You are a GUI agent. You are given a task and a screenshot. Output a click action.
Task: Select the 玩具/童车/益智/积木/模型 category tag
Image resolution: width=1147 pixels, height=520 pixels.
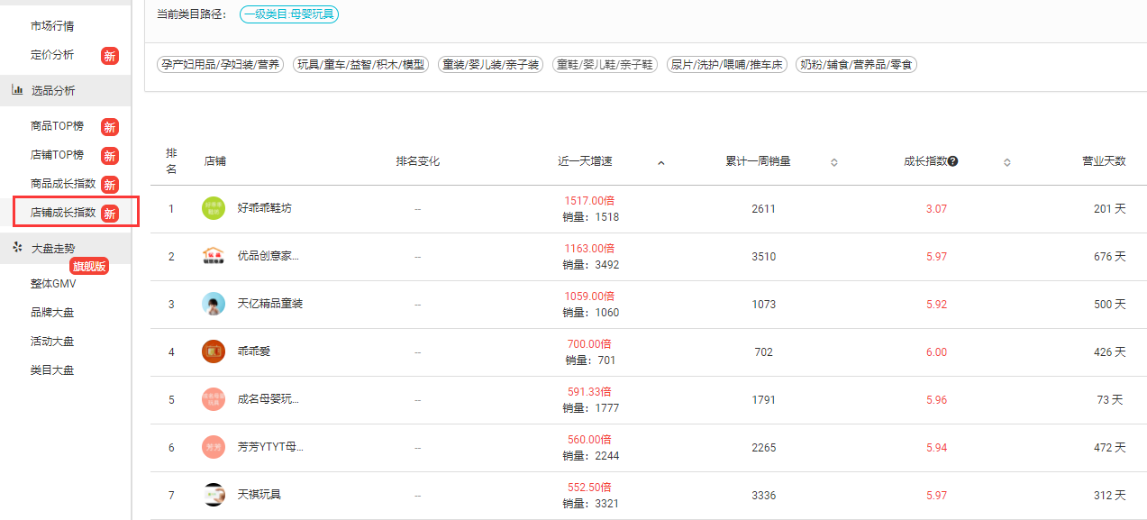(x=361, y=65)
